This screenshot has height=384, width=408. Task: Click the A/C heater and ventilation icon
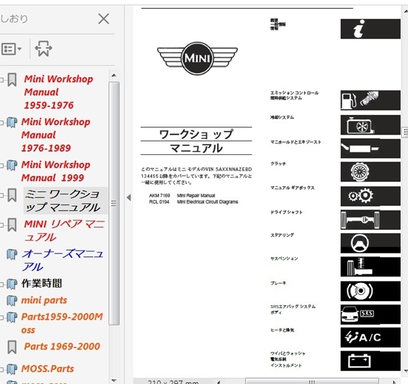371,338
